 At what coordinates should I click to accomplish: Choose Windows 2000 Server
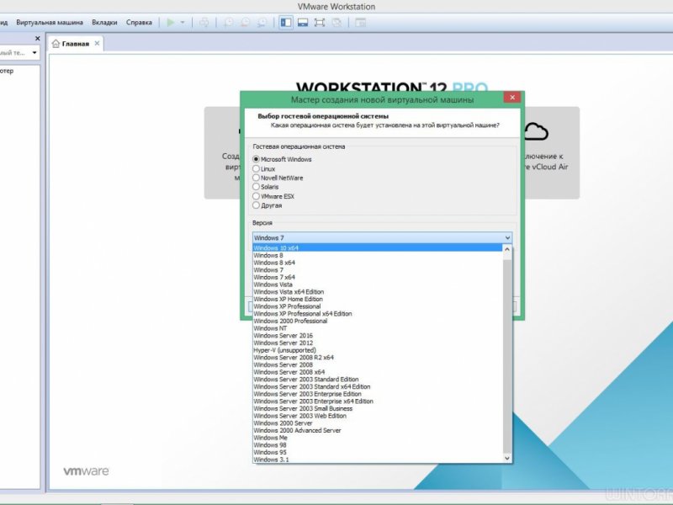pyautogui.click(x=377, y=423)
